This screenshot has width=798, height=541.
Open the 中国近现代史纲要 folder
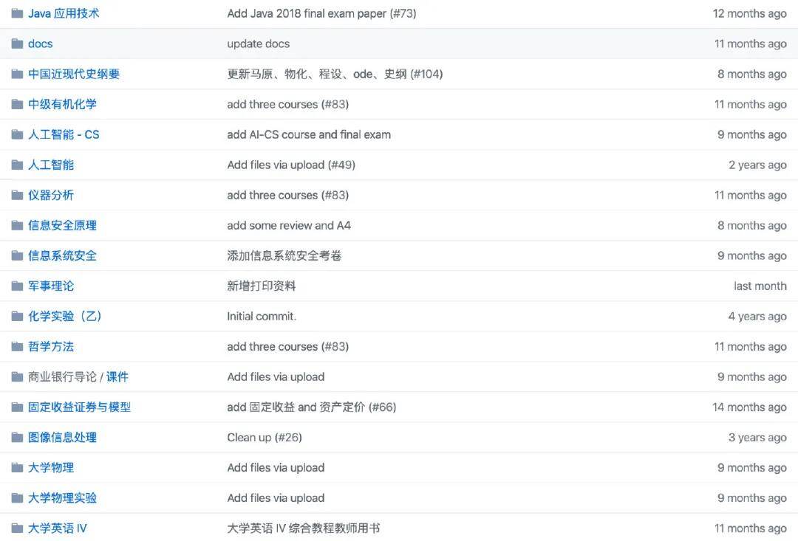(73, 74)
